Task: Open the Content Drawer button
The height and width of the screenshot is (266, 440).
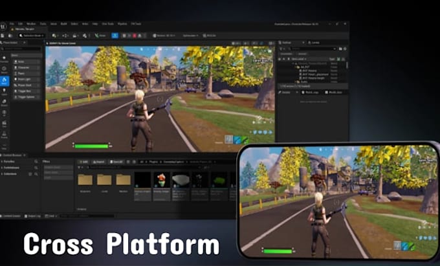Action: (11, 216)
